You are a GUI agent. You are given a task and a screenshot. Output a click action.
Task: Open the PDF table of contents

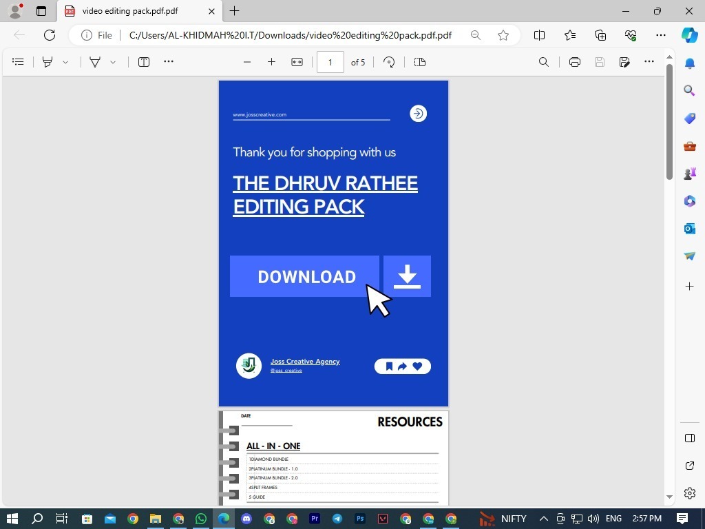coord(18,62)
